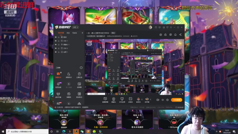This screenshot has height=134, width=238.
Task: Open the 视频连麦 tool icon
Action: (x=58, y=85)
